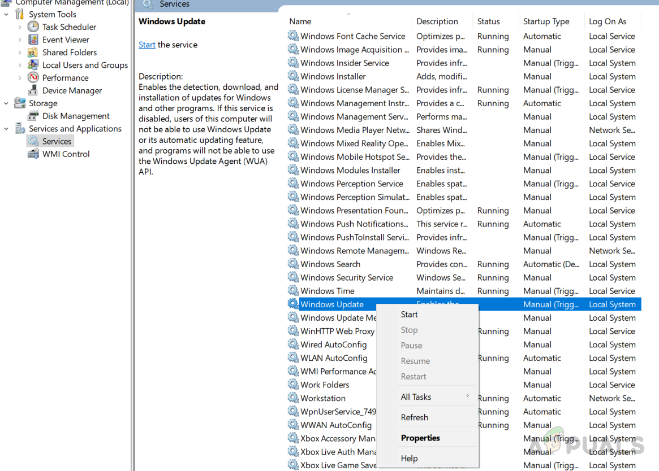Click the Disk Management icon
The width and height of the screenshot is (659, 471).
click(33, 116)
